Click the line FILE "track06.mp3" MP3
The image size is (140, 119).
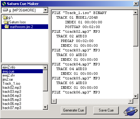point(76,92)
